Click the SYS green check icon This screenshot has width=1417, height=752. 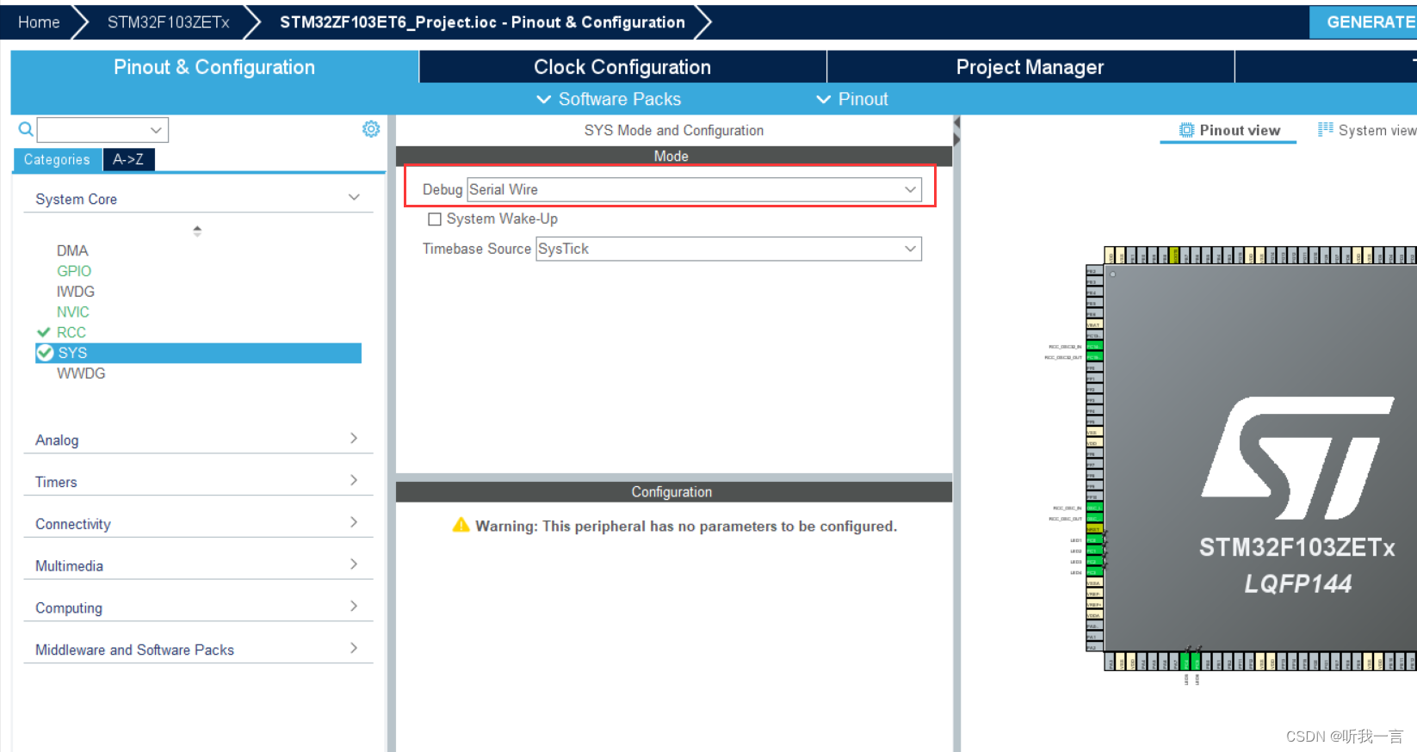[46, 353]
